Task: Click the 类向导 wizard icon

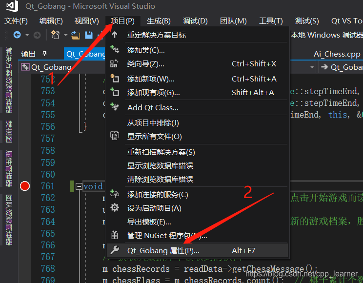Action: click(x=114, y=63)
